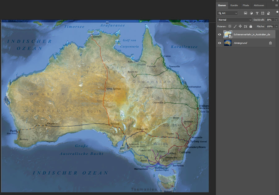The image size is (279, 195).
Task: Click the text layer filter icon
Action: [257, 13]
